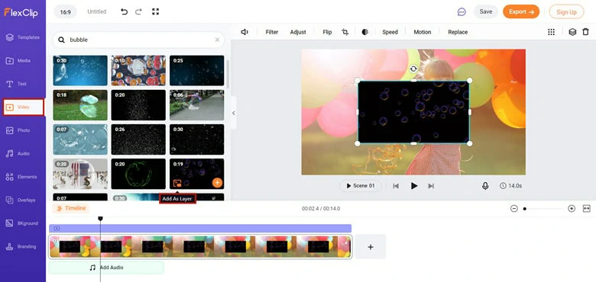596x282 pixels.
Task: Click the timeline zoom slider
Action: [x=543, y=209]
